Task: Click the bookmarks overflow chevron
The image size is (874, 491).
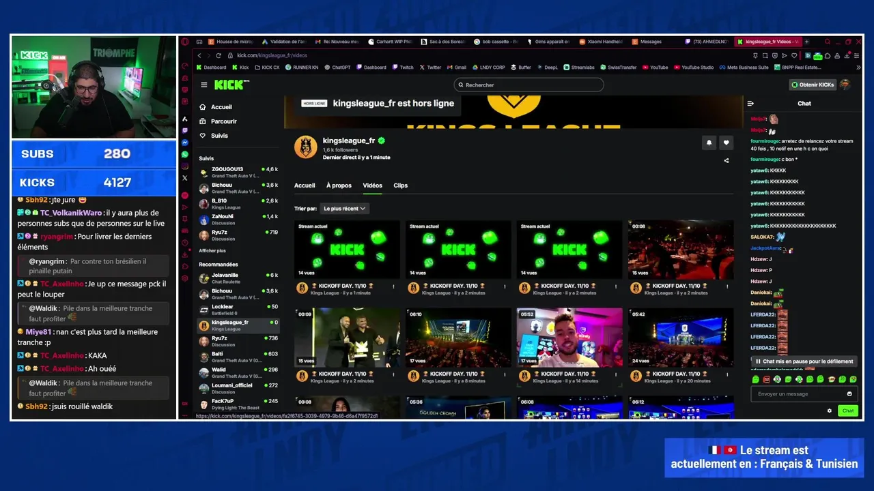Action: click(x=858, y=68)
